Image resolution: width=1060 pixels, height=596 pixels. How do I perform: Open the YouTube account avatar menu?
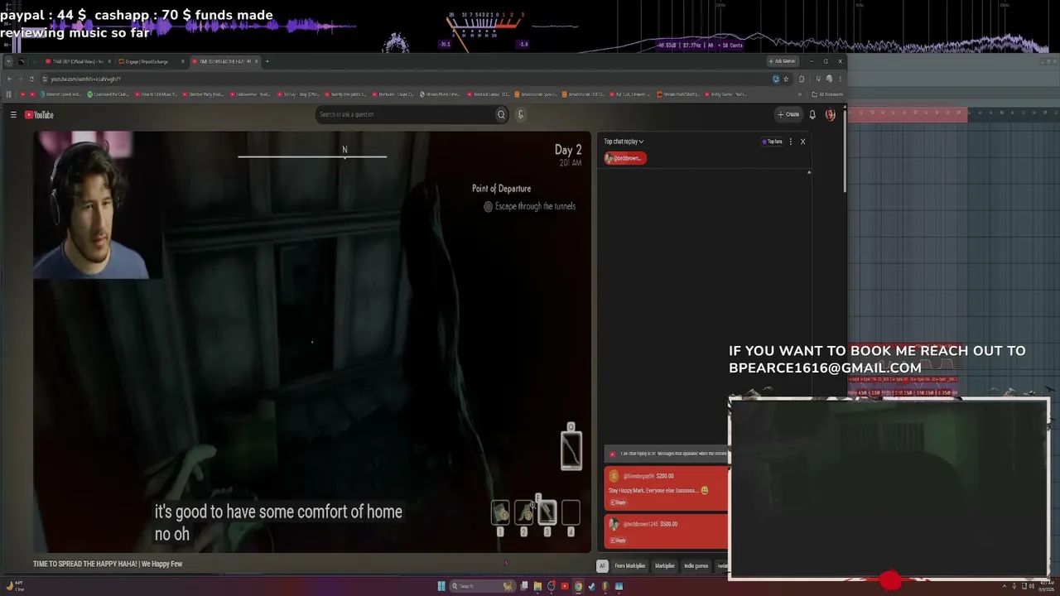(831, 115)
